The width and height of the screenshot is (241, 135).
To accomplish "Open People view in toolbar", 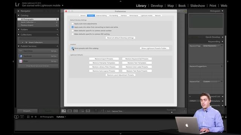I will tap(88, 111).
